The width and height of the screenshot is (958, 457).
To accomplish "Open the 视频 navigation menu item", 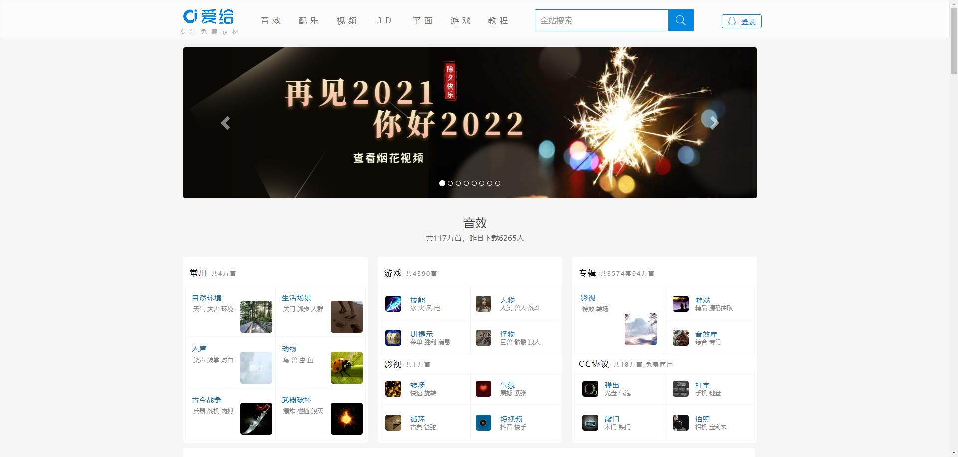I will point(346,20).
